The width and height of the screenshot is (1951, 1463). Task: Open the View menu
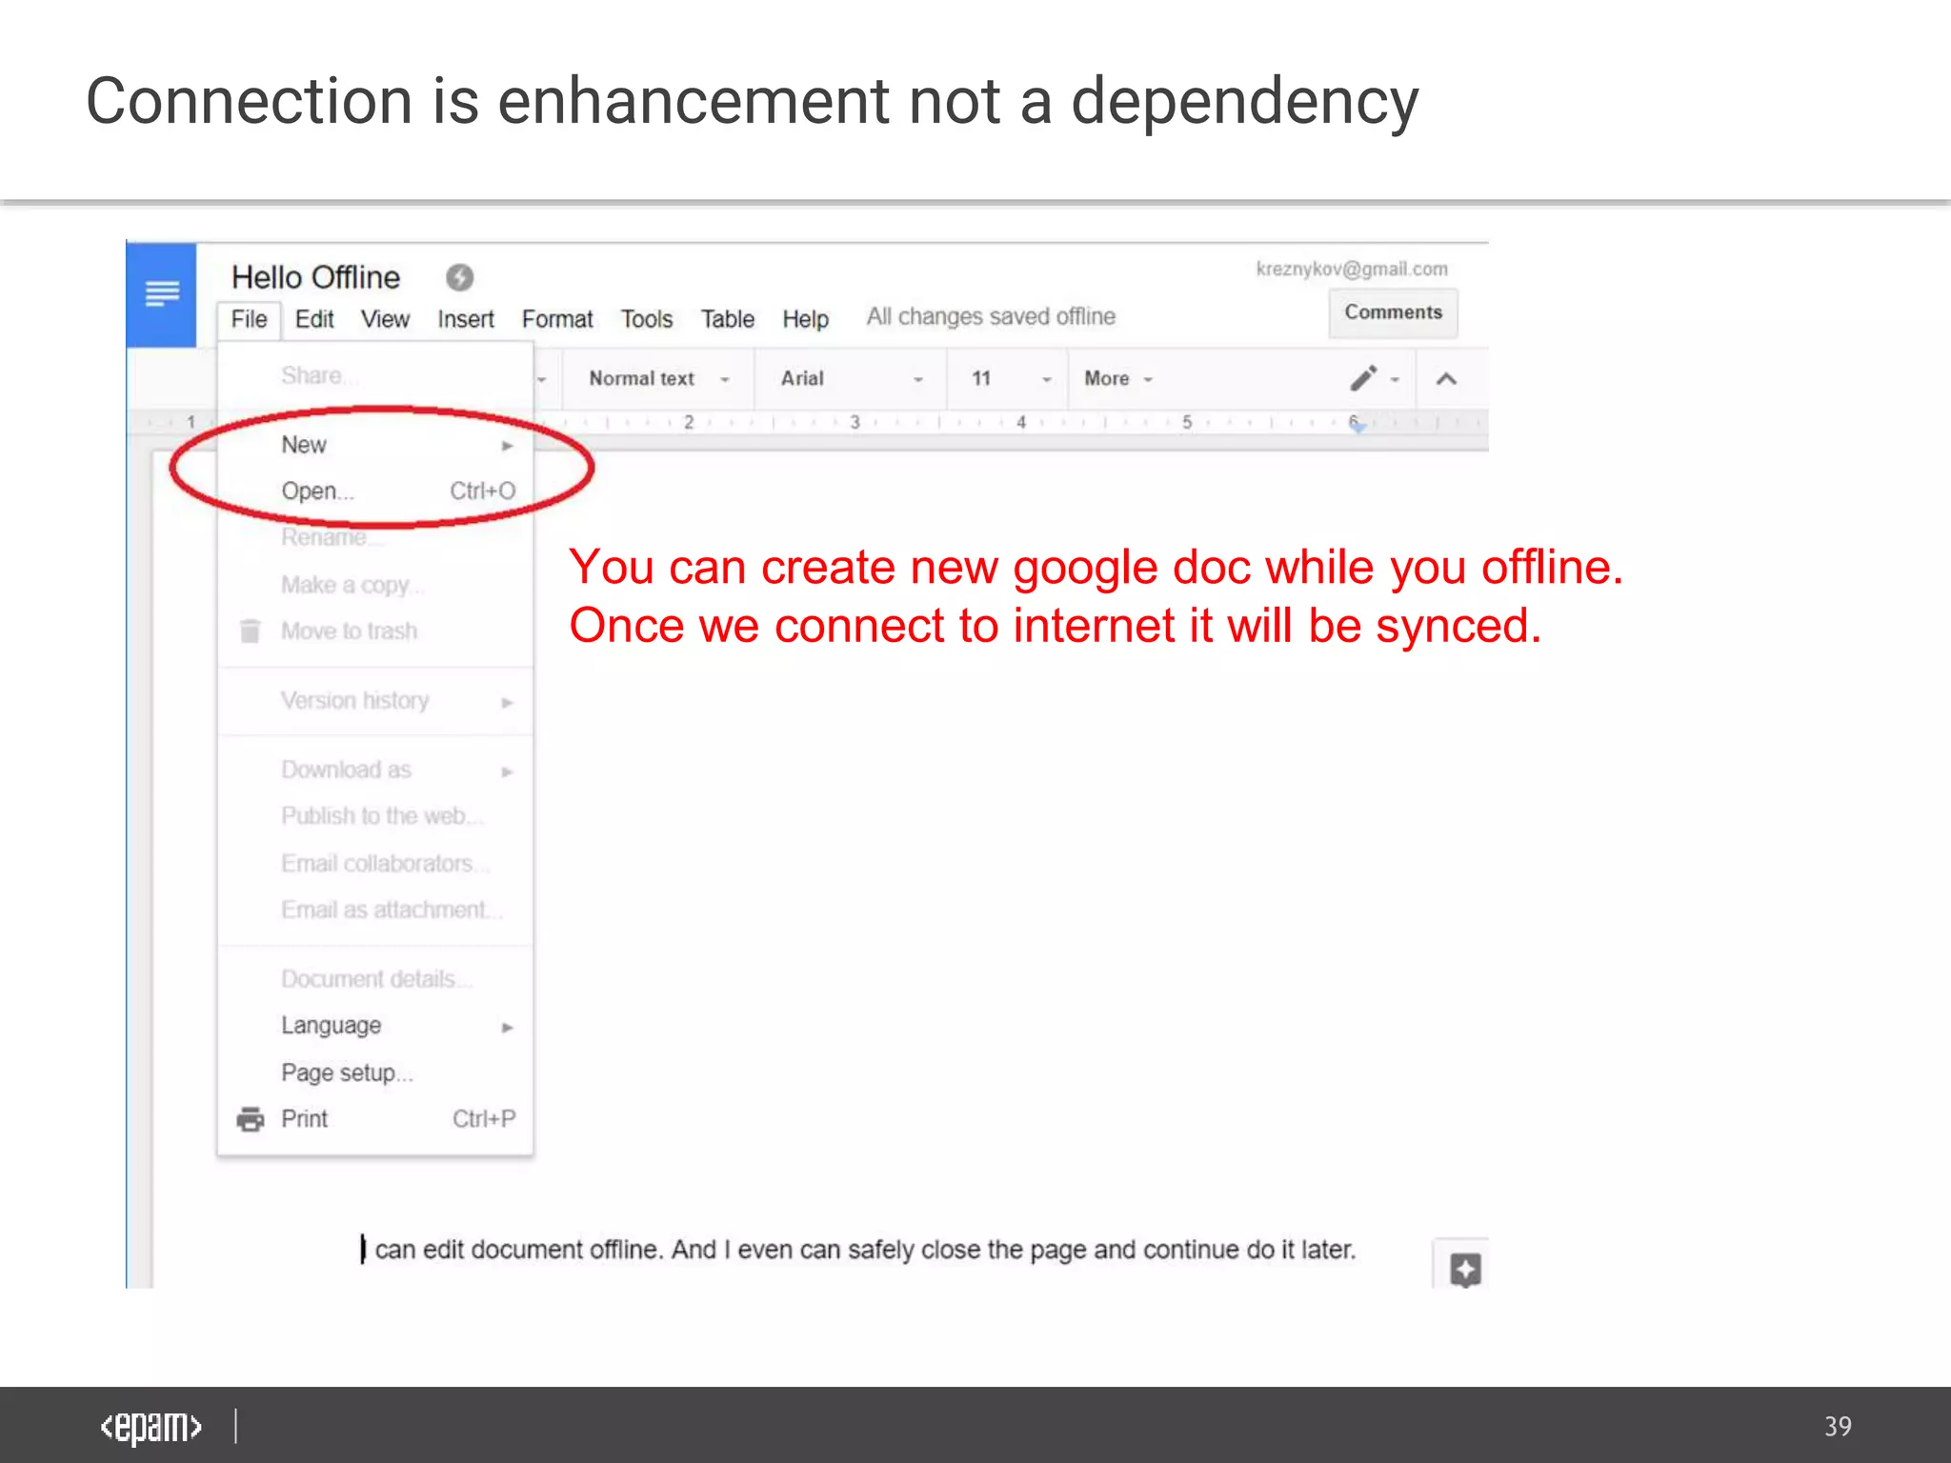pos(385,319)
